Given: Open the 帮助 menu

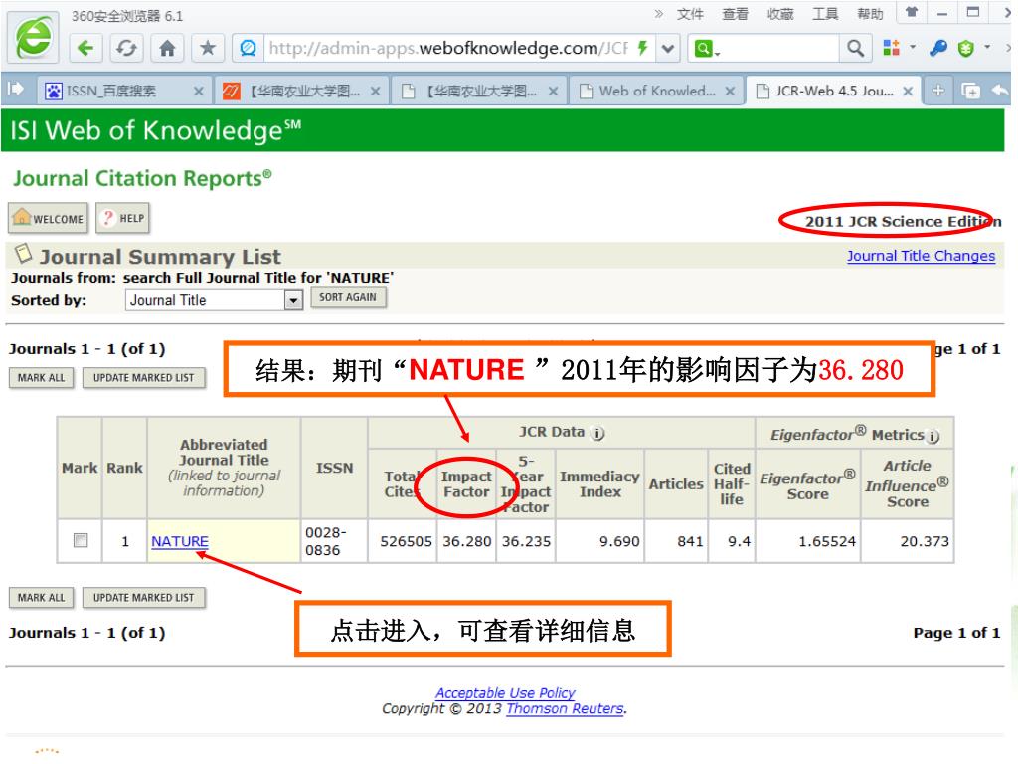Looking at the screenshot, I should pyautogui.click(x=870, y=14).
